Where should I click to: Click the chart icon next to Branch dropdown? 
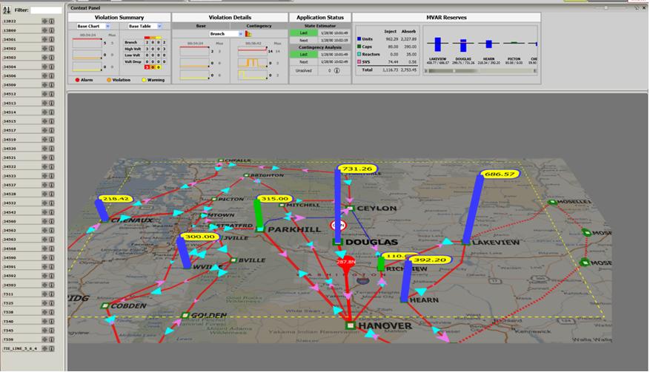[x=249, y=34]
